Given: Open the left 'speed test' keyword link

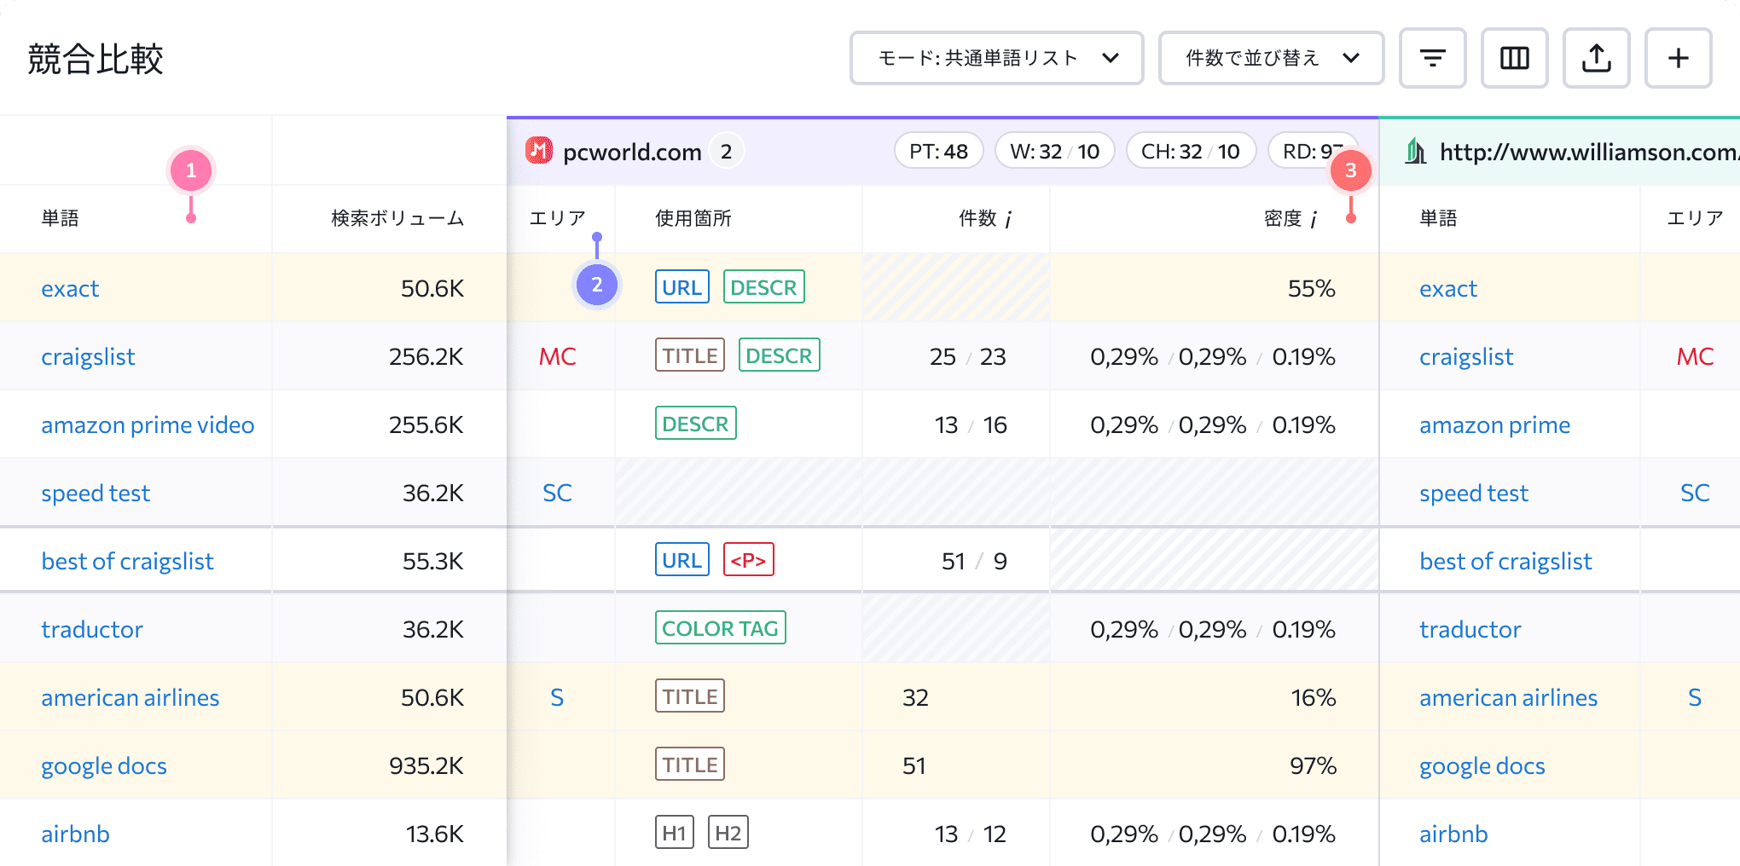Looking at the screenshot, I should coord(96,493).
